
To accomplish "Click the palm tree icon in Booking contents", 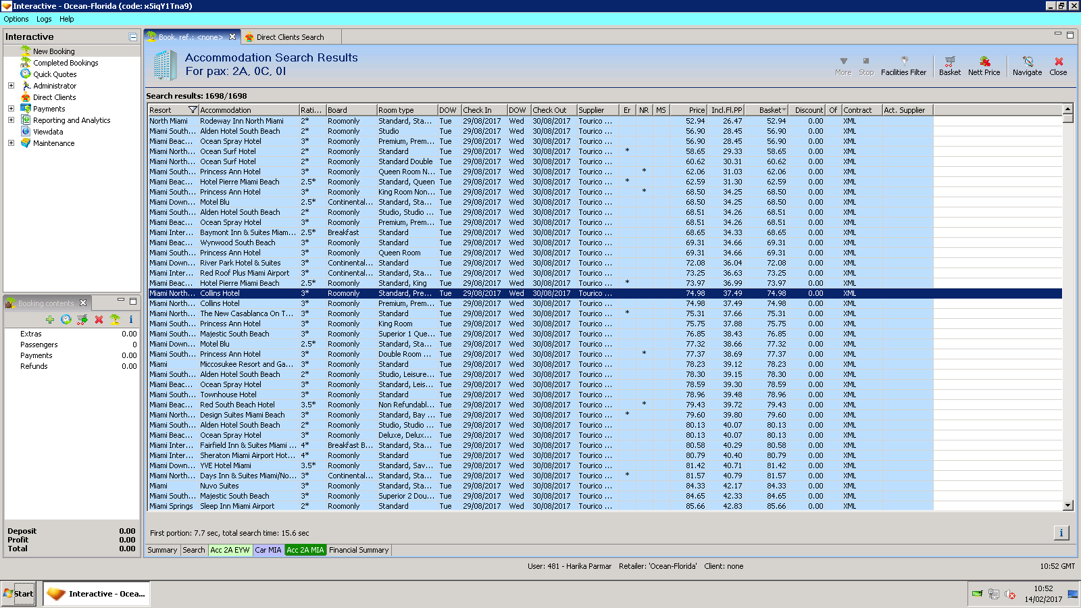I will tap(115, 320).
